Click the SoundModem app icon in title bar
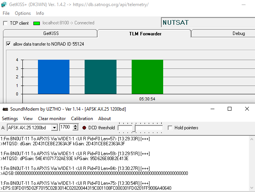The width and height of the screenshot is (255, 192). (5, 109)
